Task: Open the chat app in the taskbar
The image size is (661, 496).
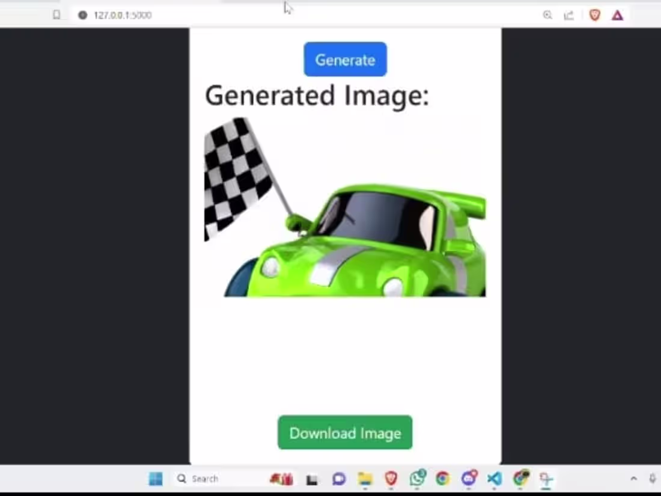Action: tap(338, 479)
